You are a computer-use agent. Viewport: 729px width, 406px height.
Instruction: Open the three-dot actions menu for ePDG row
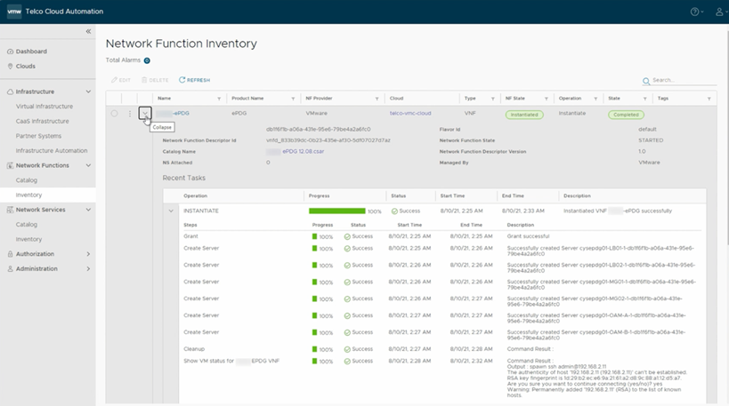(x=130, y=114)
